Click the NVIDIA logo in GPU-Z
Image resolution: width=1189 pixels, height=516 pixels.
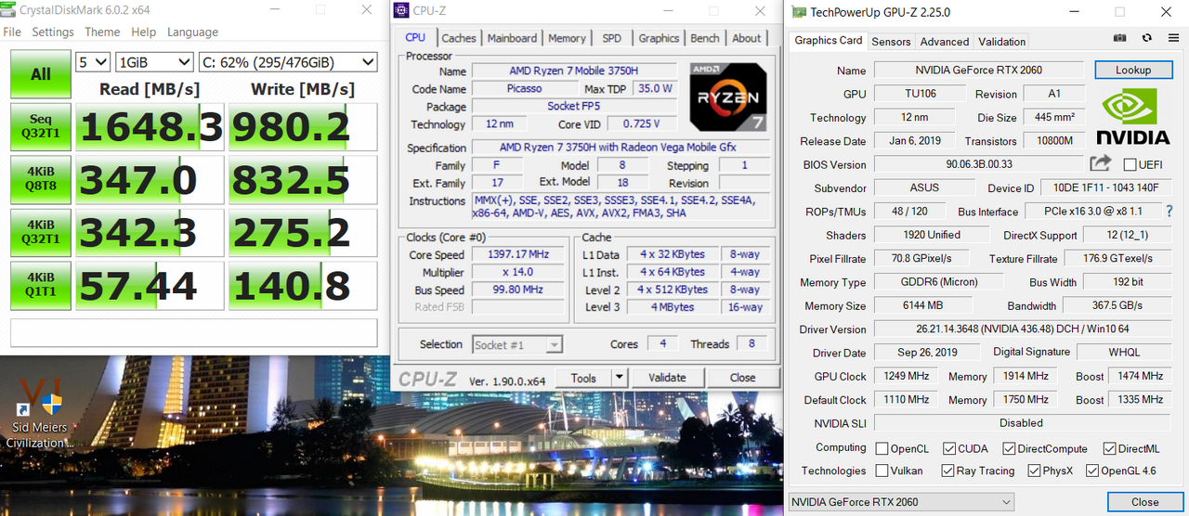[1132, 117]
